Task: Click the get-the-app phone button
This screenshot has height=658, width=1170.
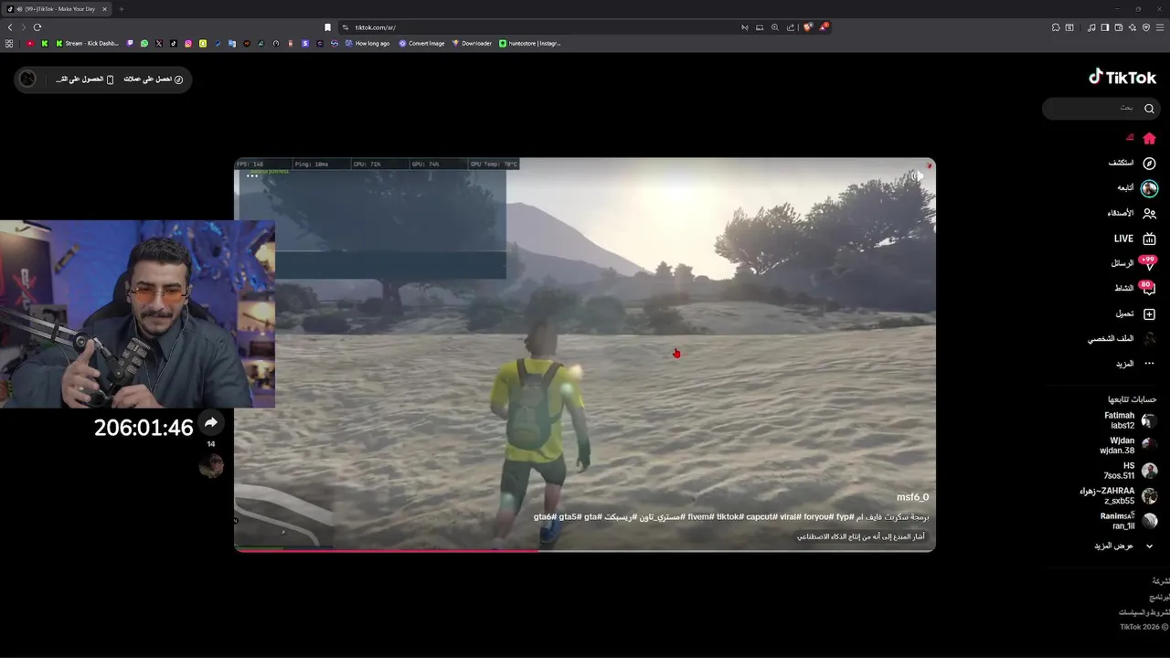Action: [85, 80]
